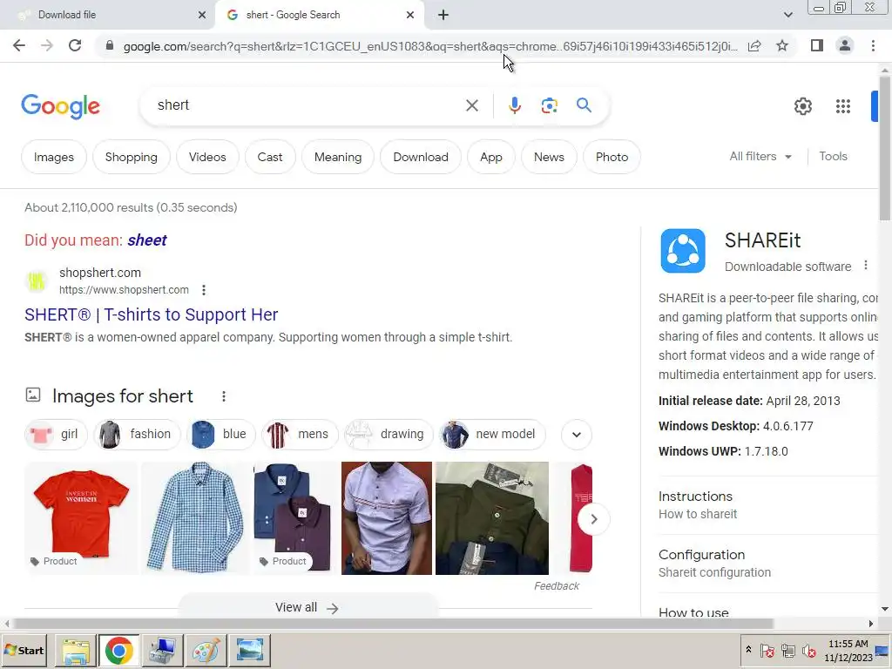Viewport: 892px width, 669px height.
Task: Click the horizontal scrollbar
Action: (393, 624)
